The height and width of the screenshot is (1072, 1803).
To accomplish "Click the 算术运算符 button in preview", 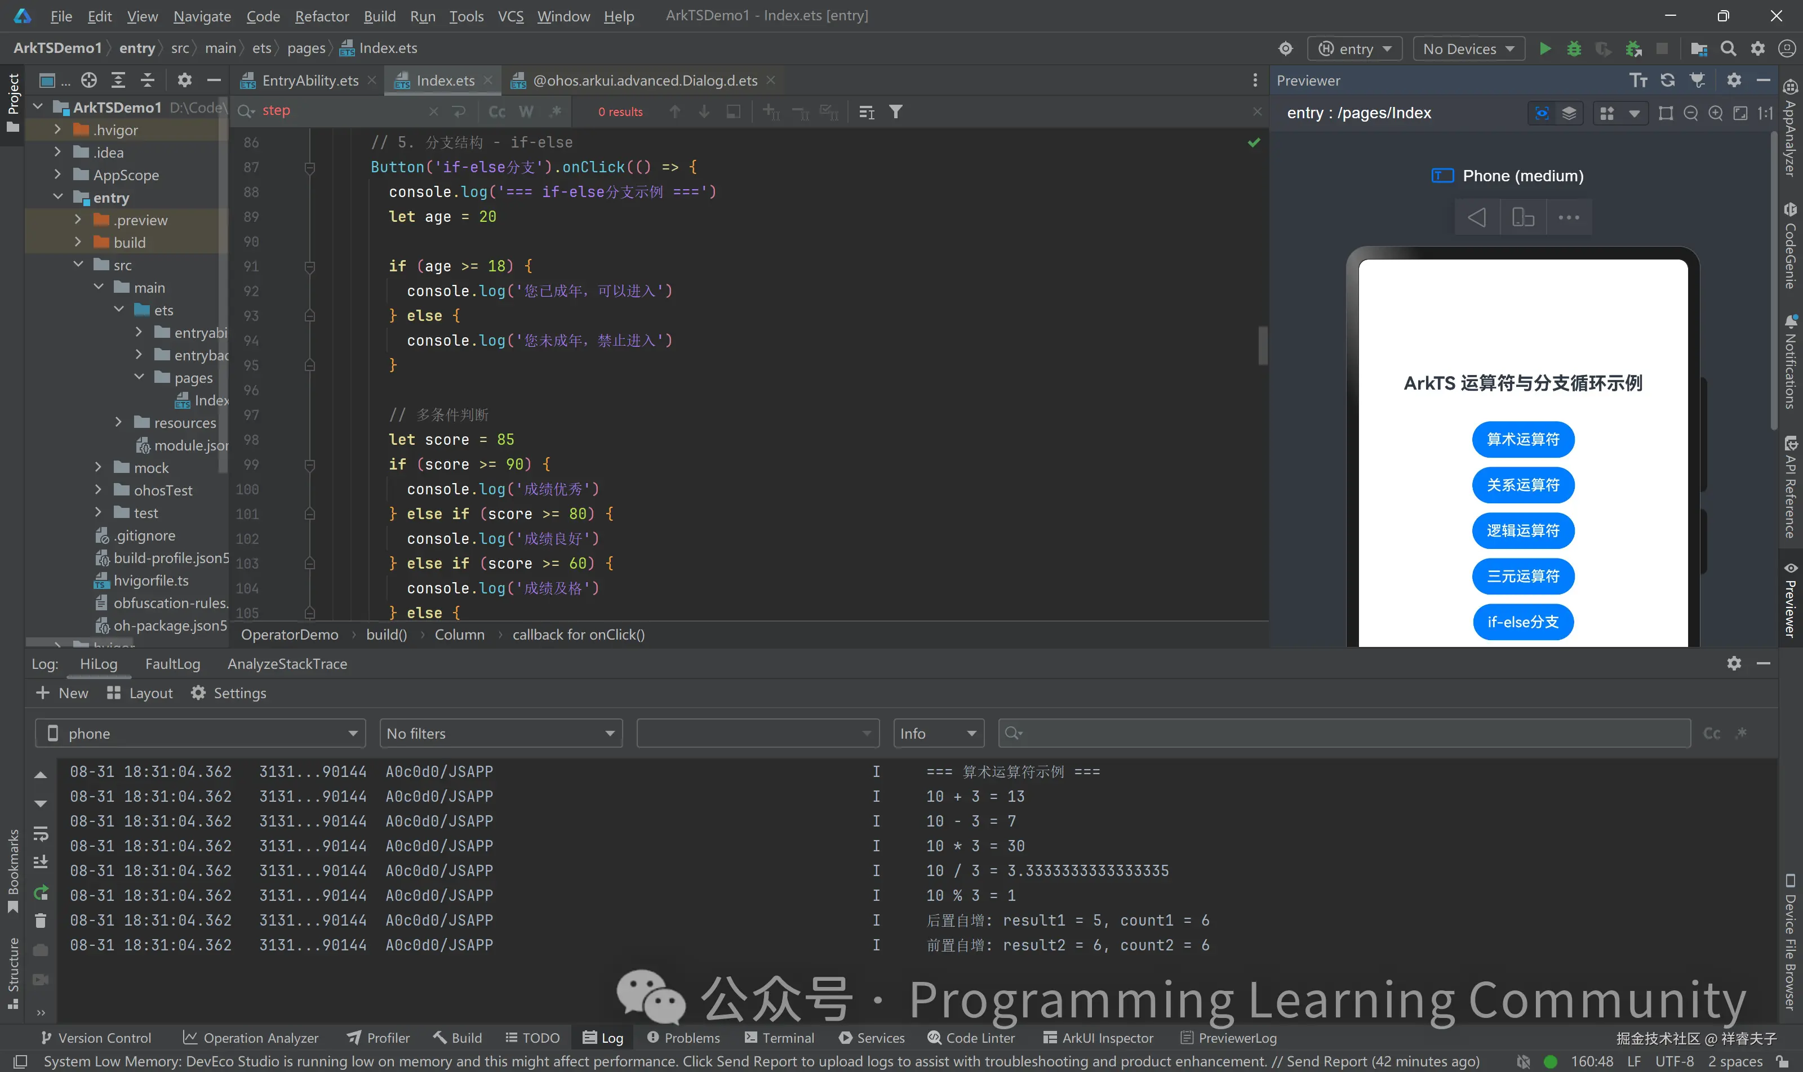I will pyautogui.click(x=1522, y=439).
